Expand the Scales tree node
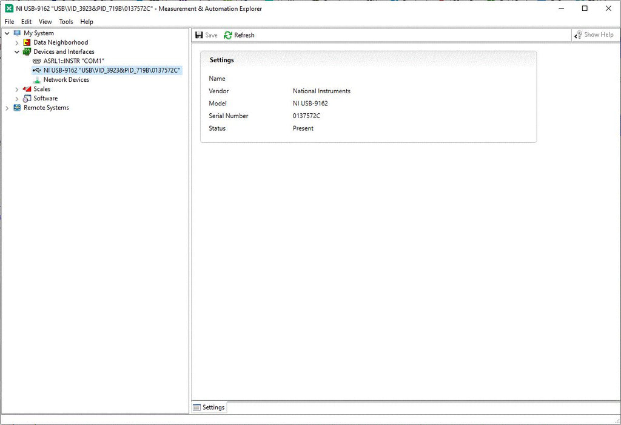 (17, 90)
